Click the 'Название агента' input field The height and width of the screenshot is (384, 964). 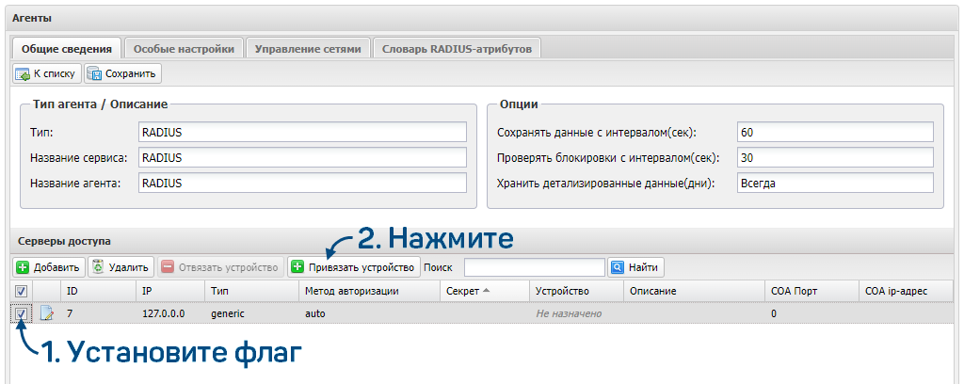(x=302, y=183)
